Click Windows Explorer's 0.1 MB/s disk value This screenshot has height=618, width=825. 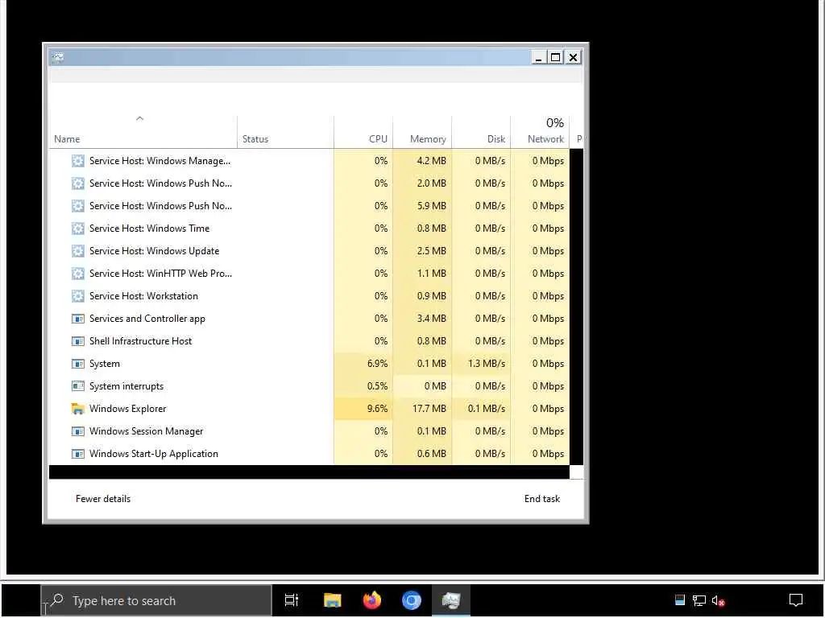click(487, 409)
